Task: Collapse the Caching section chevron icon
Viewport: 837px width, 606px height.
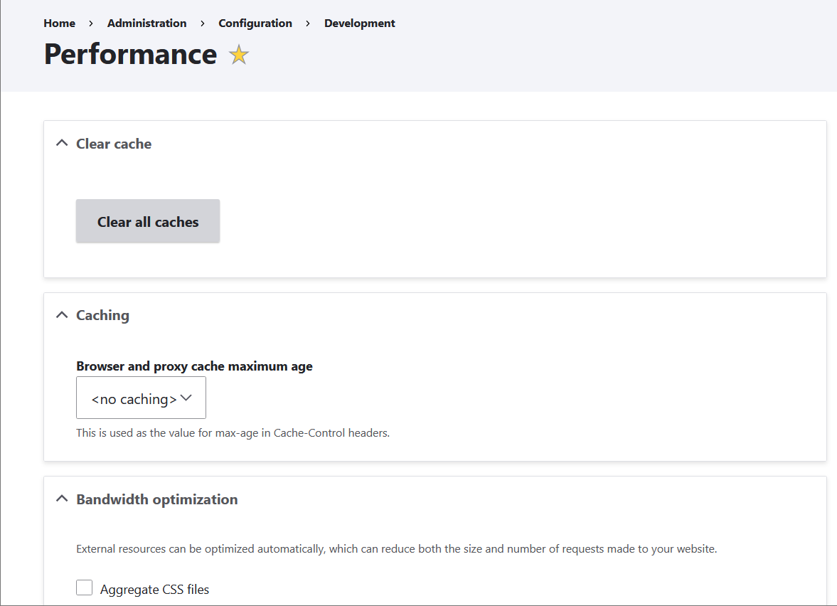Action: tap(63, 314)
